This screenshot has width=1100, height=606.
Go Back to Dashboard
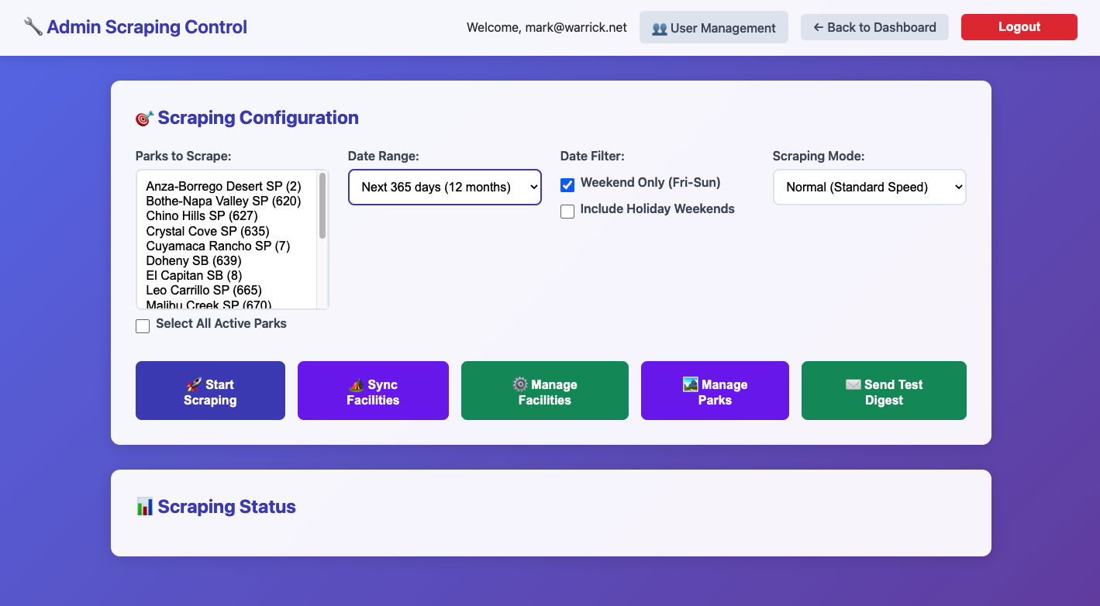tap(874, 27)
